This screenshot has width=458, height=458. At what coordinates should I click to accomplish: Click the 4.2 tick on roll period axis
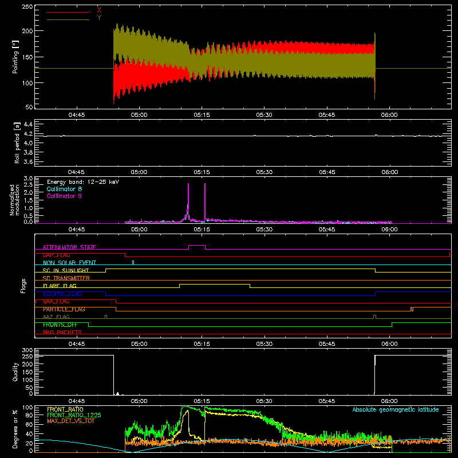point(28,134)
